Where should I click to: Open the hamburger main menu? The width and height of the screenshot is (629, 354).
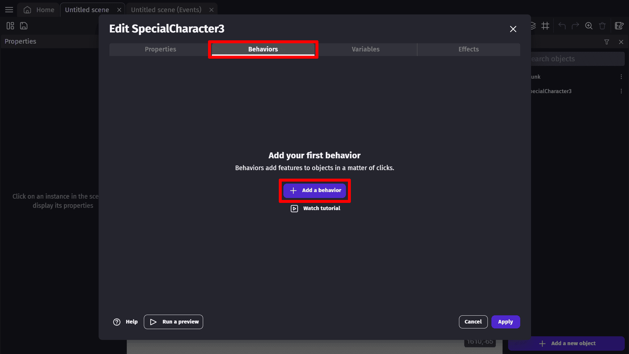pyautogui.click(x=9, y=10)
